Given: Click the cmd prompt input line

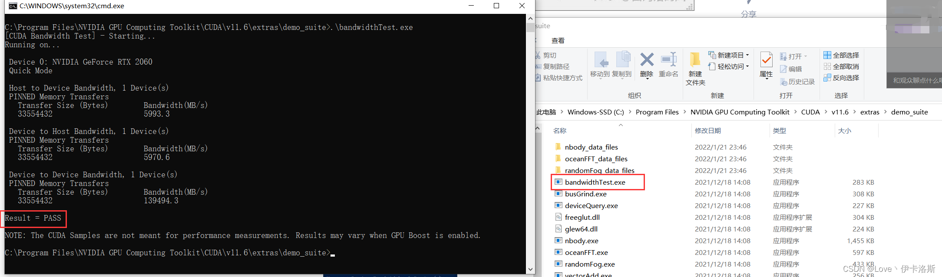Looking at the screenshot, I should pos(170,253).
